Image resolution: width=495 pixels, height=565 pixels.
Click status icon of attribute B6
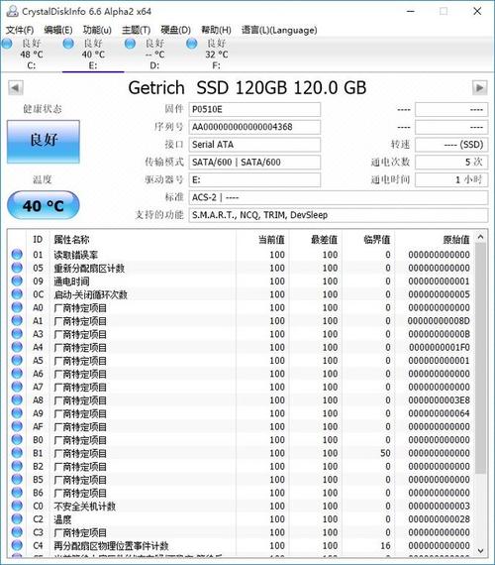[x=17, y=493]
